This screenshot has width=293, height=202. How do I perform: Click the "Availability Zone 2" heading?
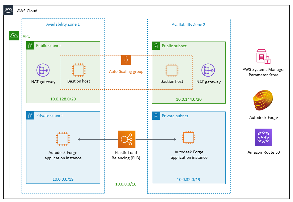click(x=189, y=24)
